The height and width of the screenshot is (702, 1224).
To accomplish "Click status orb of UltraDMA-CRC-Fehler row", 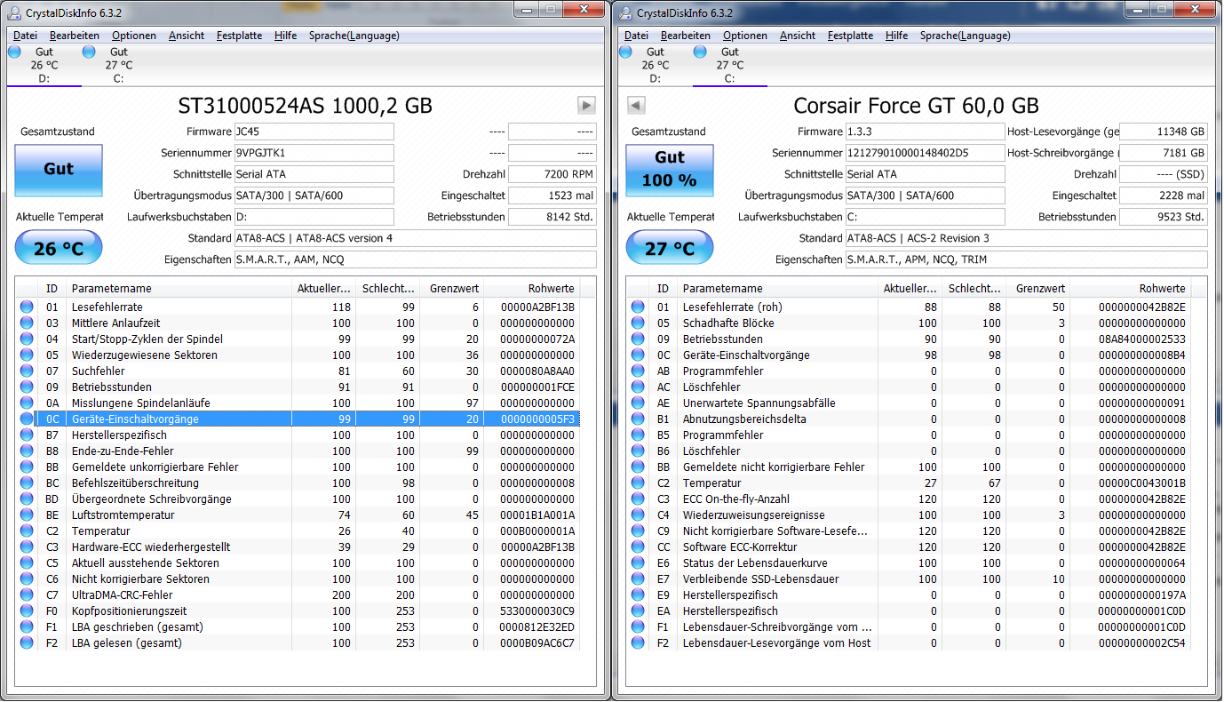I will (x=27, y=595).
